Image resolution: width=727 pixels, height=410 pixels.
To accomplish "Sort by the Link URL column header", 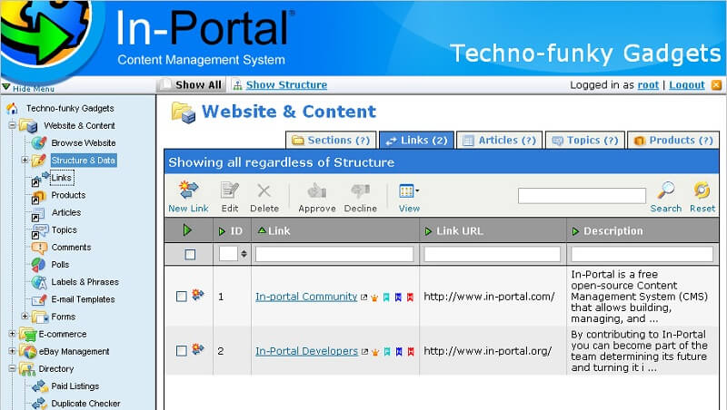I will coord(453,231).
